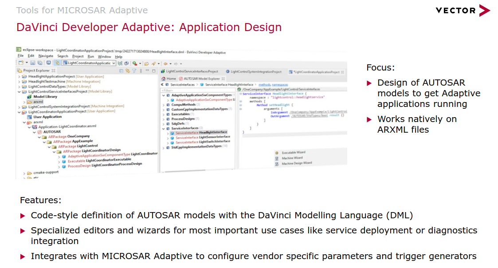
Task: Close the AUTOSAR Model Explorer tab
Action: 223,79
